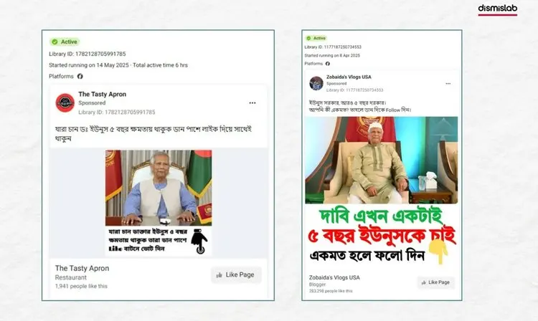Click the Facebook platform icon in left ad
The image size is (538, 321).
(x=80, y=76)
